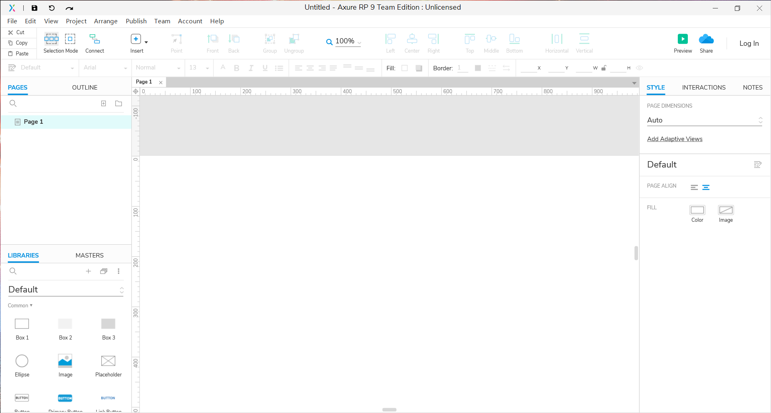Distribute widgets Vertically
Viewport: 771px width, 413px height.
click(x=584, y=43)
